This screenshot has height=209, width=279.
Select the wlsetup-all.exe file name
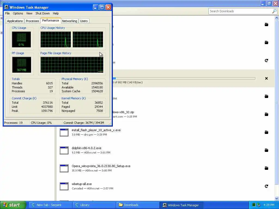[82, 184]
